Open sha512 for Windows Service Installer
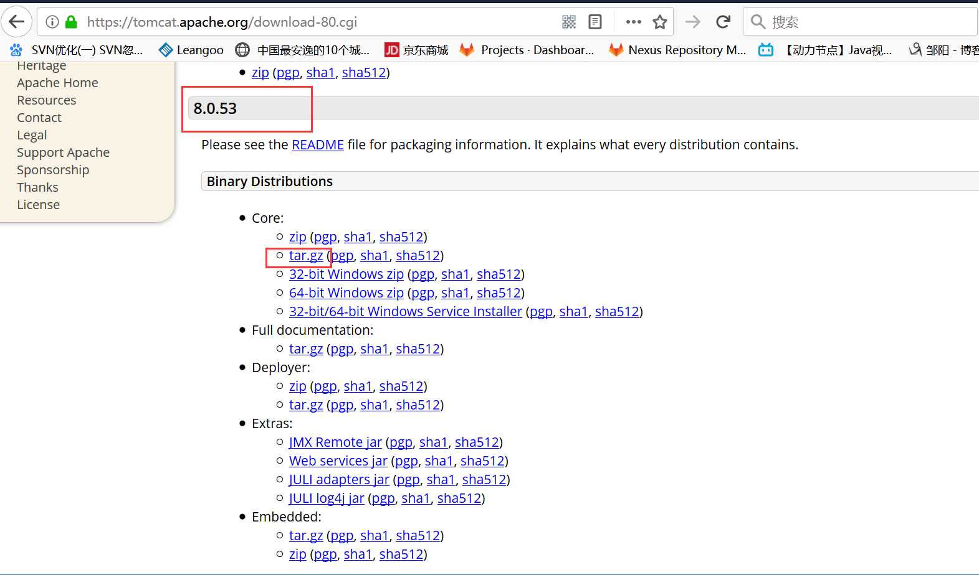 pyautogui.click(x=617, y=312)
